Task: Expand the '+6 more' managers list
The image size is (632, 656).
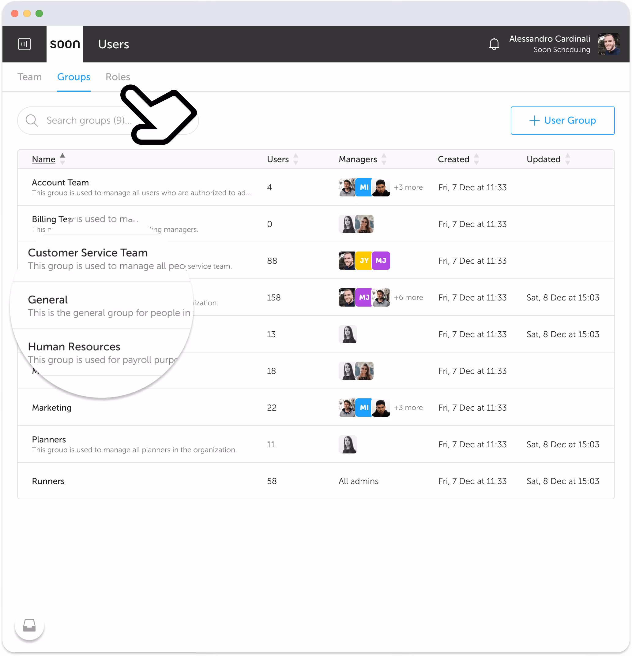Action: [x=408, y=297]
